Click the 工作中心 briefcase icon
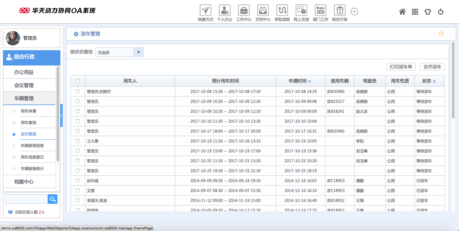Viewport: 459px width, 231px height. pyautogui.click(x=244, y=11)
